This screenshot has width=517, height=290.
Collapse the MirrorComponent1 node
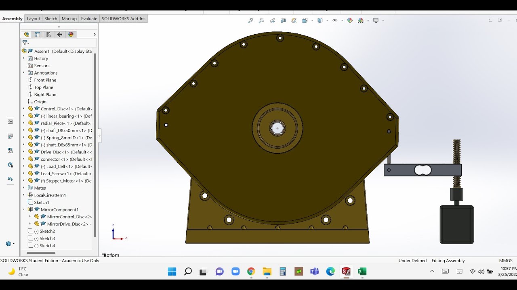[x=23, y=209]
